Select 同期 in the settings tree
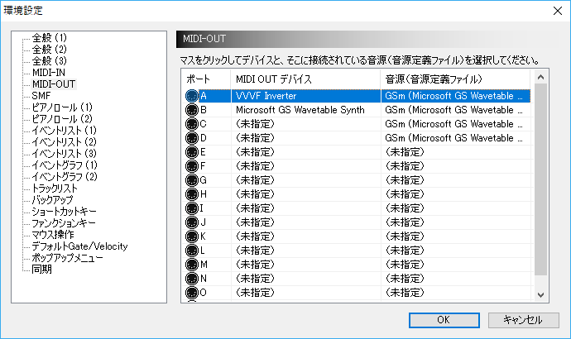Viewport: 571px width, 339px height. pyautogui.click(x=42, y=270)
